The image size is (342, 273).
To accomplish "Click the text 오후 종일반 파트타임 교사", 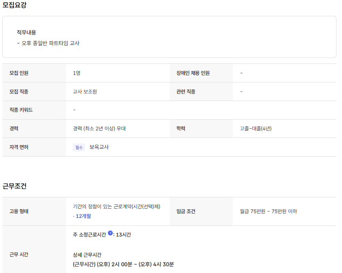I will pos(50,43).
